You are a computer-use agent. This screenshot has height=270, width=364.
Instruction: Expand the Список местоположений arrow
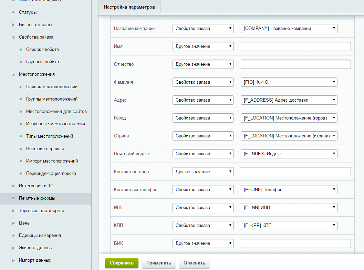21,87
